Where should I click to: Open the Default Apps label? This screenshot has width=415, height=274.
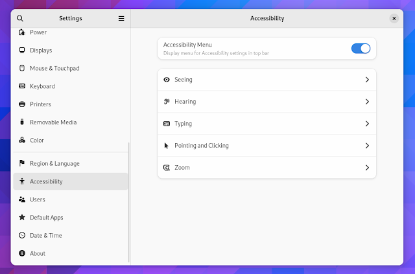click(46, 218)
